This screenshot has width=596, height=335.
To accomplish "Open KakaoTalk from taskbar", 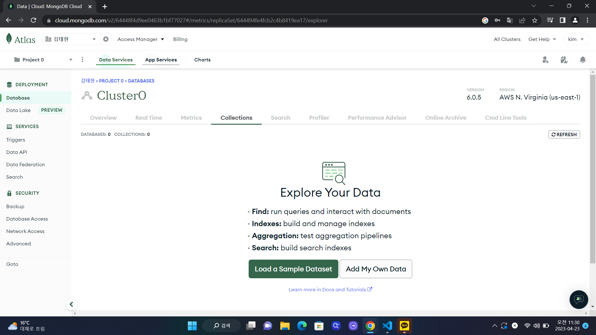I will (x=404, y=326).
